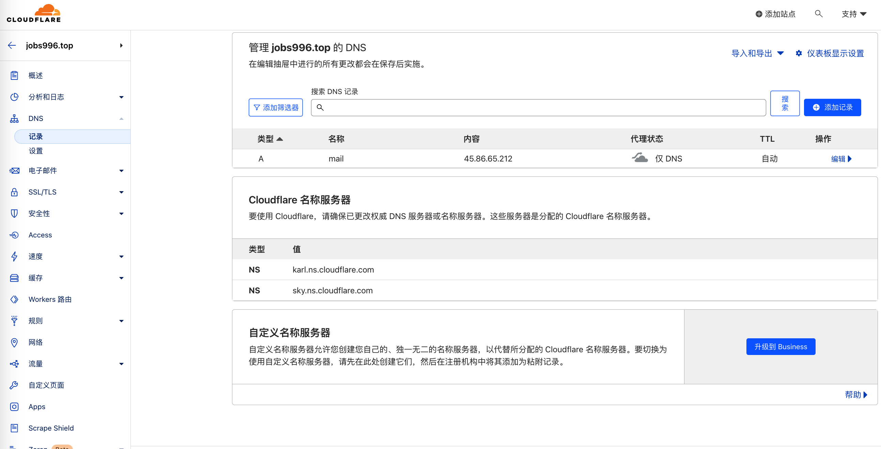This screenshot has width=881, height=449.
Task: Click the 网络 location pin icon
Action: coord(14,342)
